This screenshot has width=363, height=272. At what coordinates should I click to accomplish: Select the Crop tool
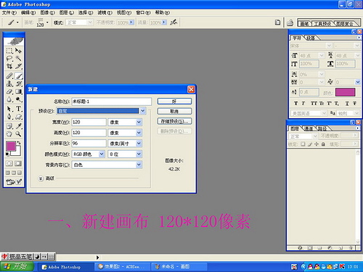click(9, 66)
